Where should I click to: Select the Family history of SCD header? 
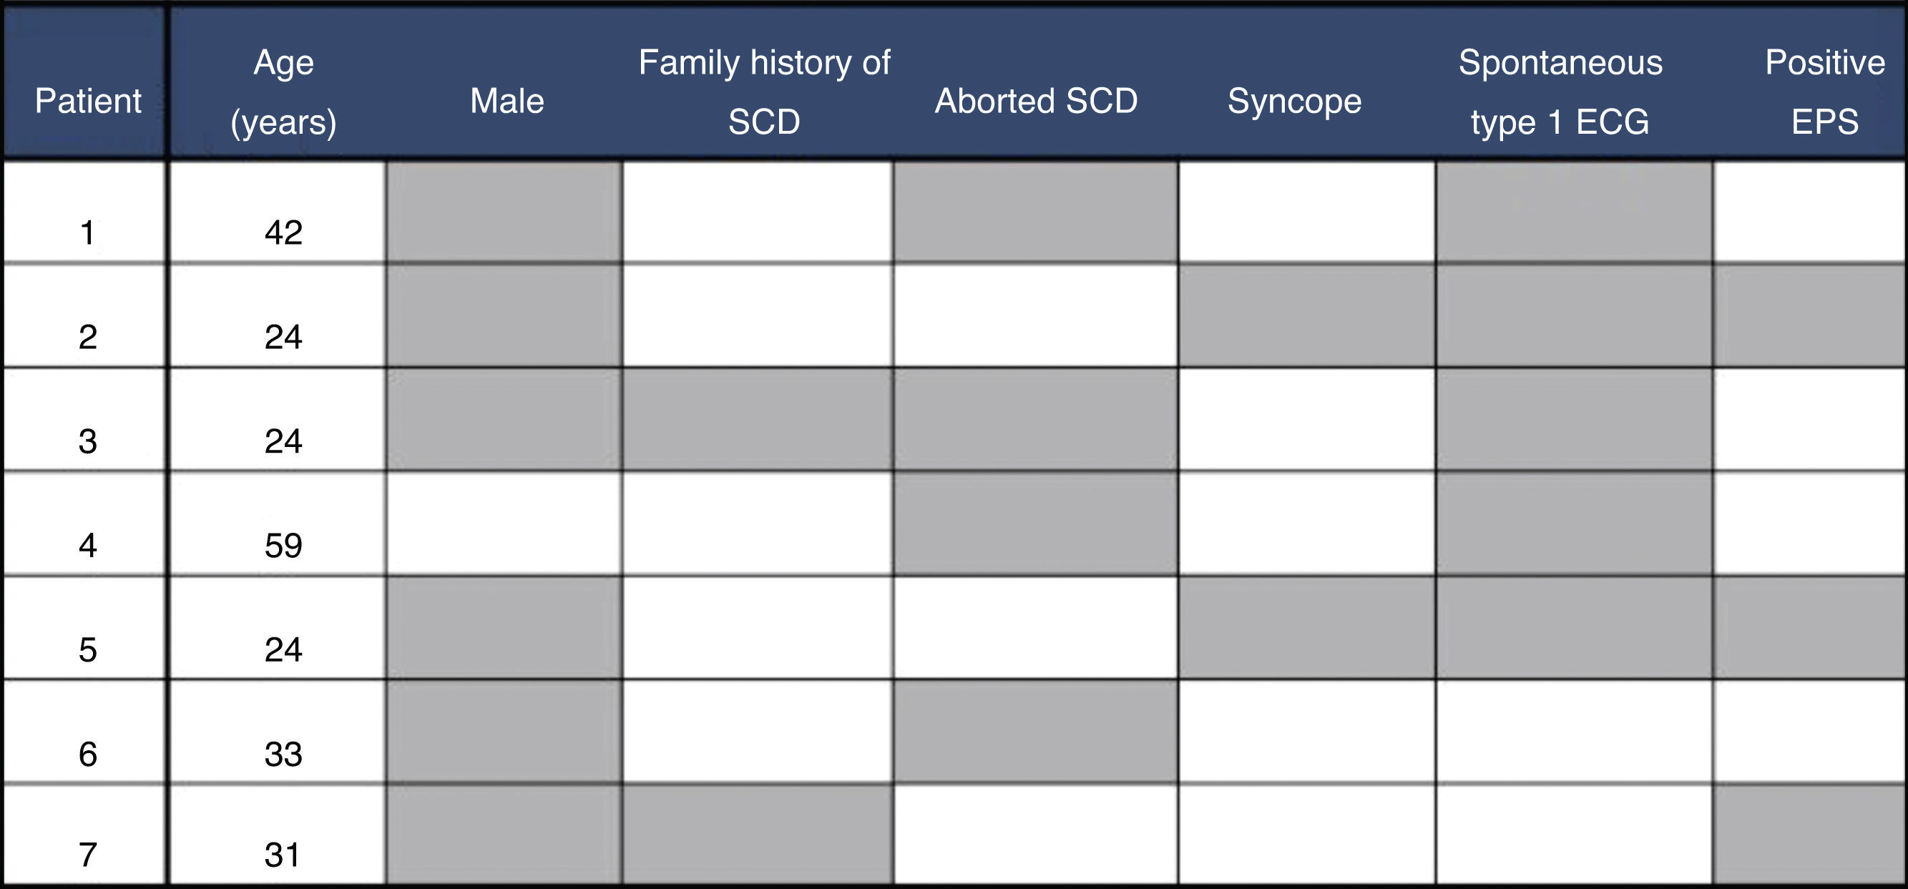pos(763,92)
